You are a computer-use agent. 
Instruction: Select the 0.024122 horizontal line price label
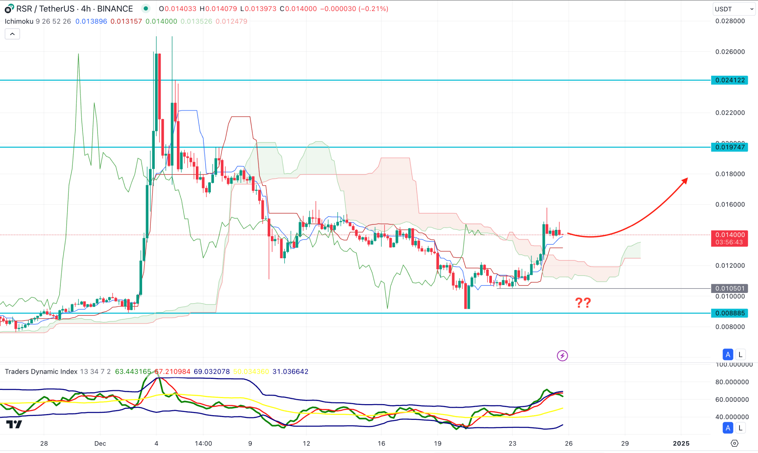point(730,80)
